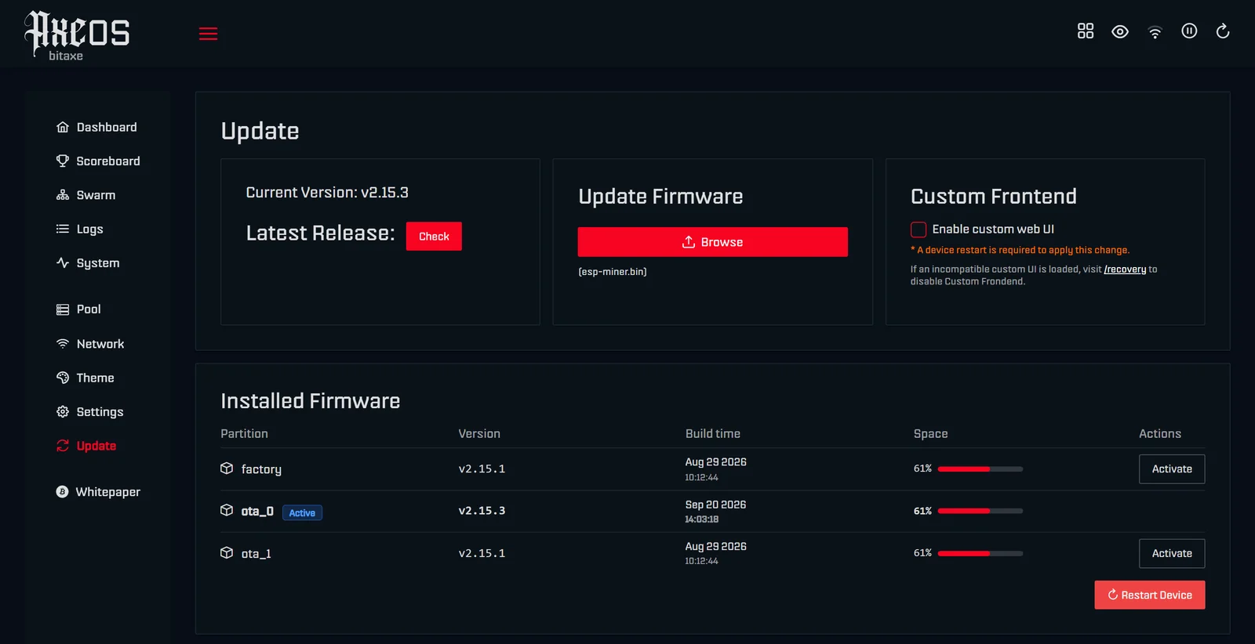
Task: Toggle the red hamburger sidebar menu
Action: coord(208,34)
